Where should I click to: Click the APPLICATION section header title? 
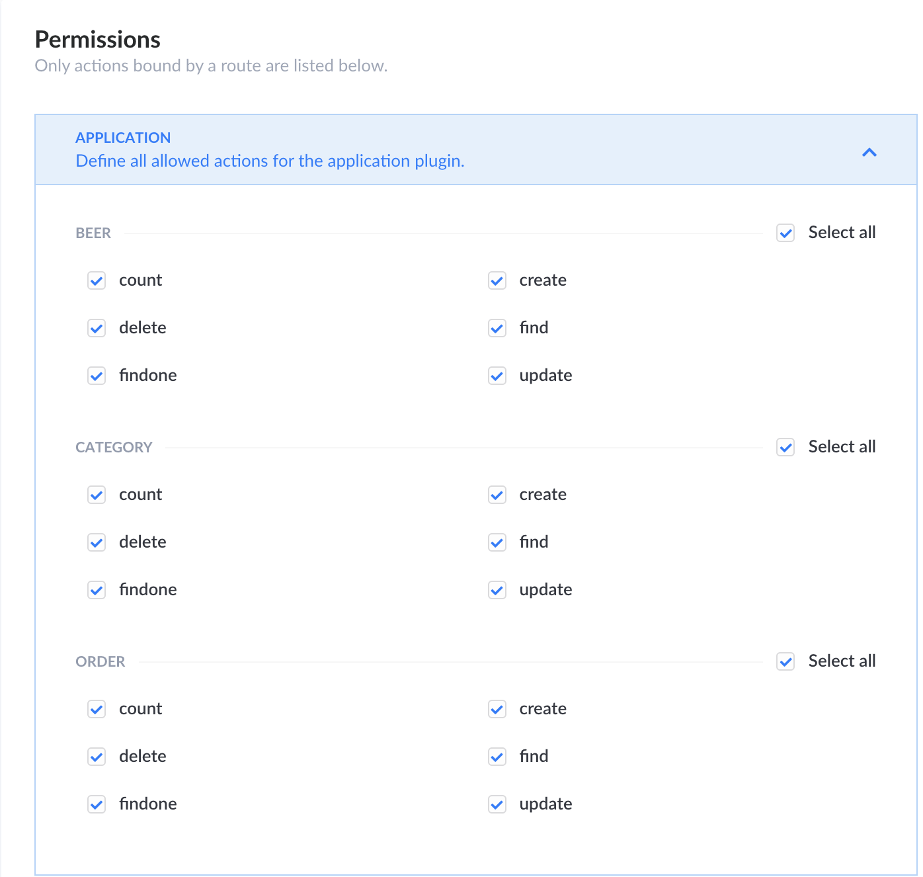pos(123,138)
